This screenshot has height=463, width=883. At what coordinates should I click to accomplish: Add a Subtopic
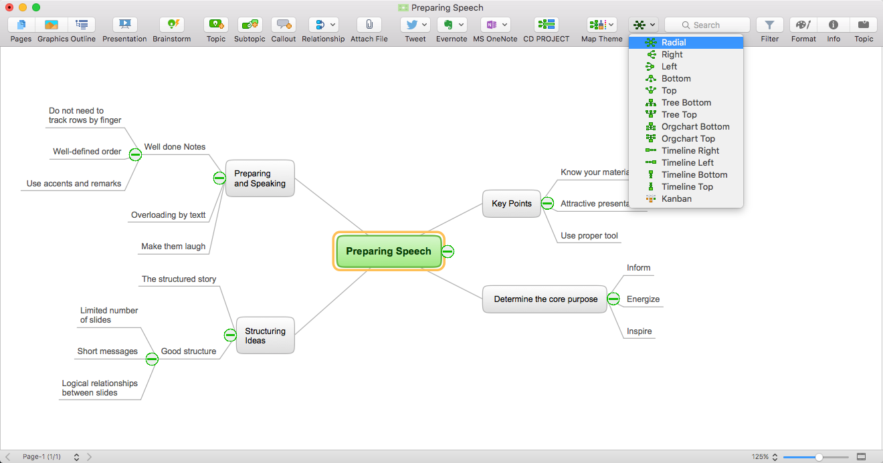250,25
